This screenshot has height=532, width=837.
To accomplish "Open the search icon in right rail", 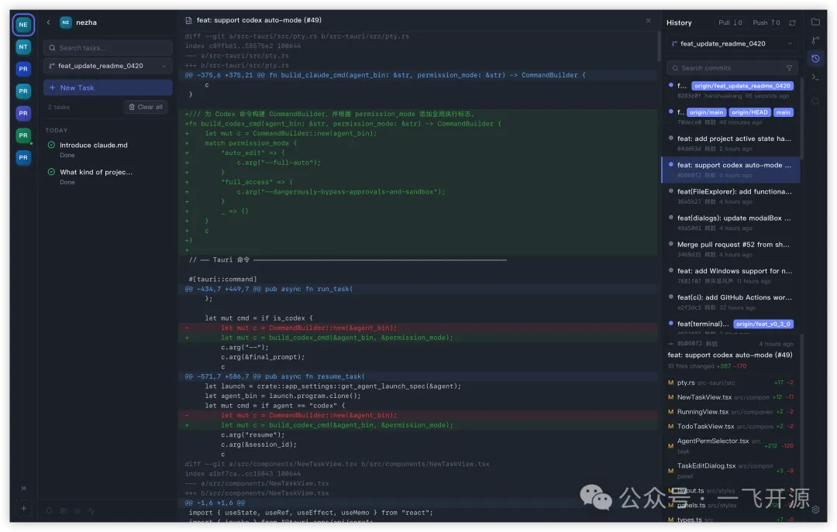I will click(x=815, y=101).
